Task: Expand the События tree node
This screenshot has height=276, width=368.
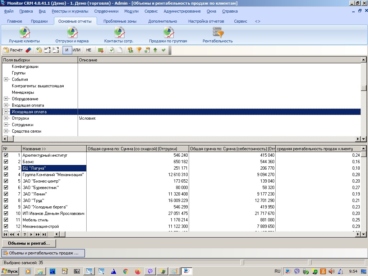Action: point(6,79)
